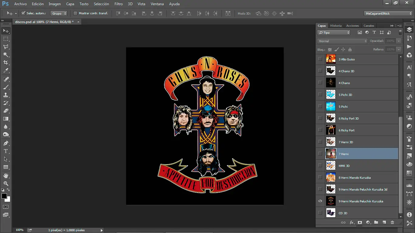
Task: Select the 6 Ricky Fort 3D layer
Action: (x=357, y=118)
